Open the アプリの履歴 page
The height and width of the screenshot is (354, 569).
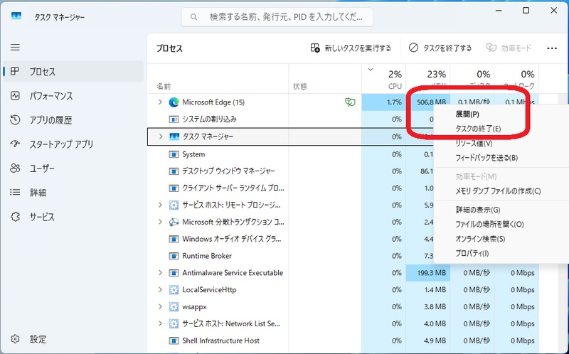(73, 120)
